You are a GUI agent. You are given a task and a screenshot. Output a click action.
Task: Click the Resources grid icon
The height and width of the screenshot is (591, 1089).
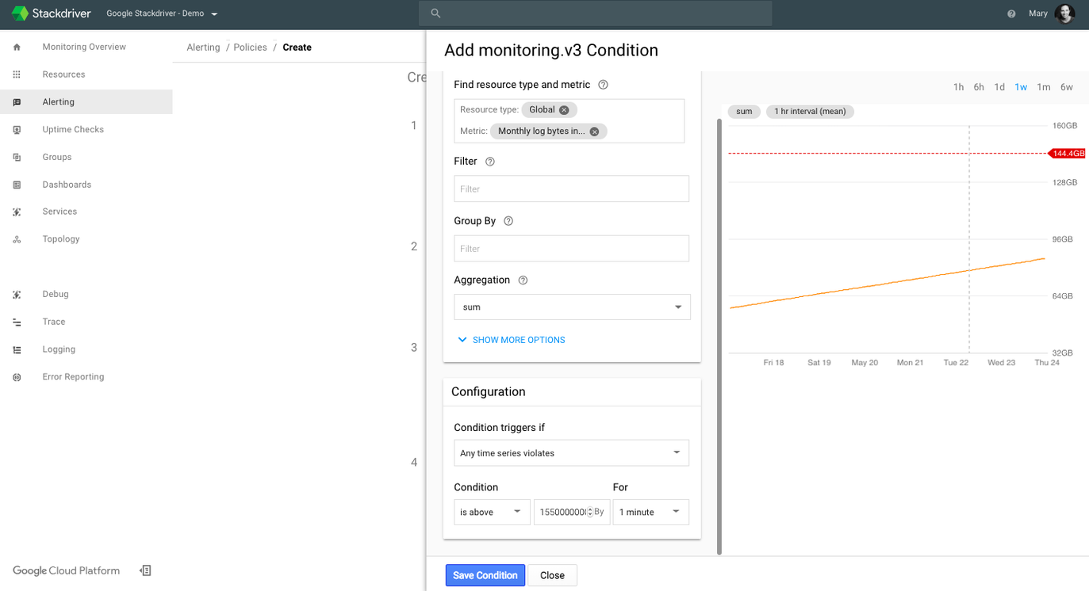coord(17,74)
